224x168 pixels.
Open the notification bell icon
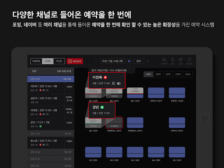click(172, 59)
